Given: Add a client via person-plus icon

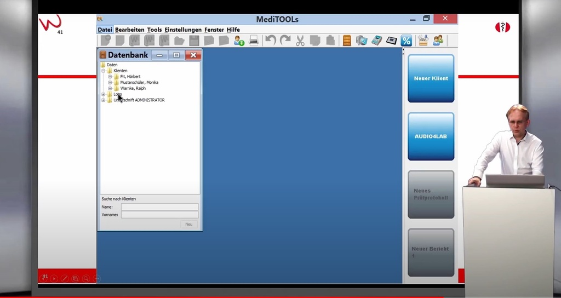Looking at the screenshot, I should point(239,41).
